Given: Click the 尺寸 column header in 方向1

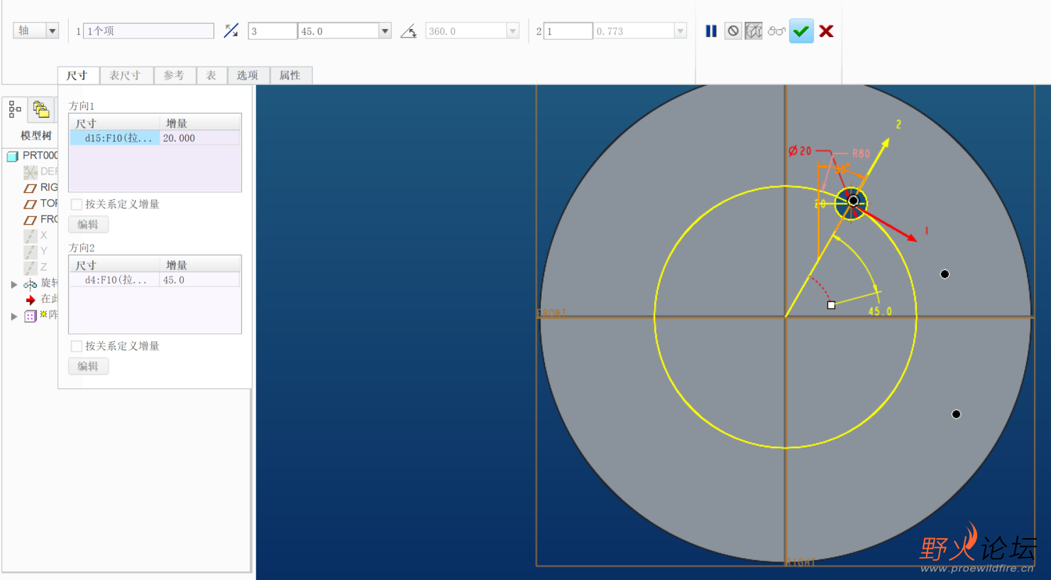Looking at the screenshot, I should (x=115, y=123).
